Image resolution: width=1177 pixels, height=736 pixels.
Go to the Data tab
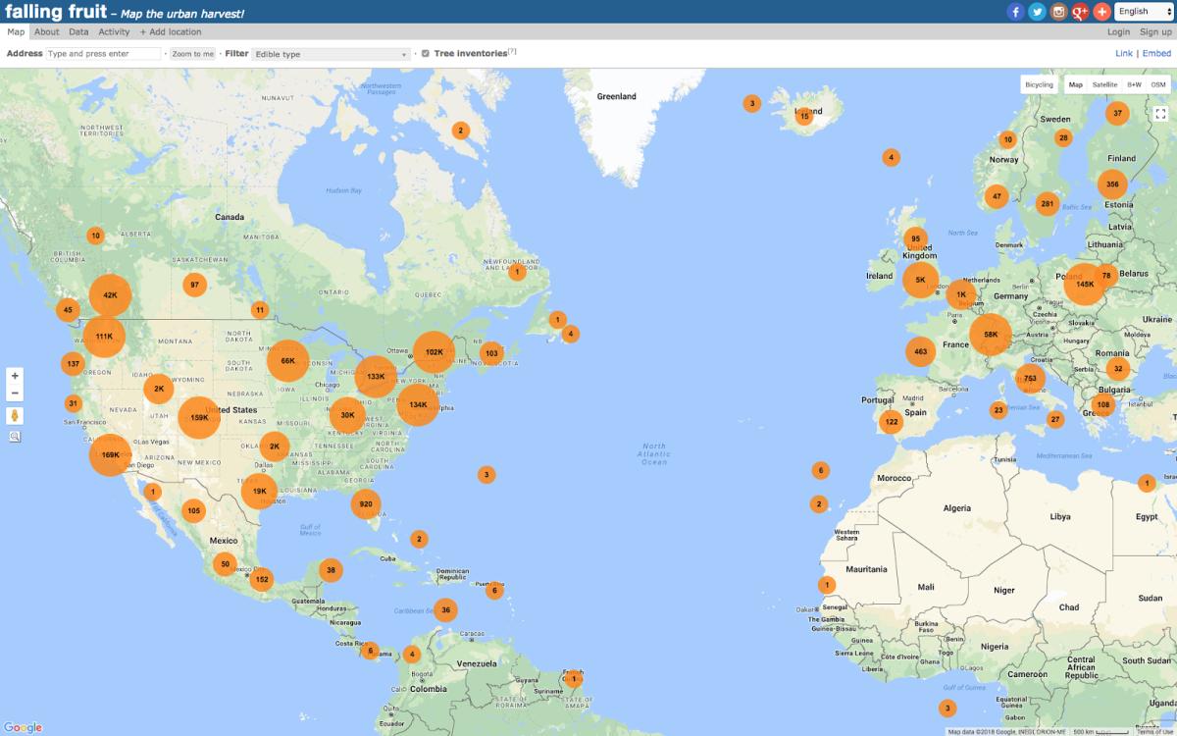78,32
